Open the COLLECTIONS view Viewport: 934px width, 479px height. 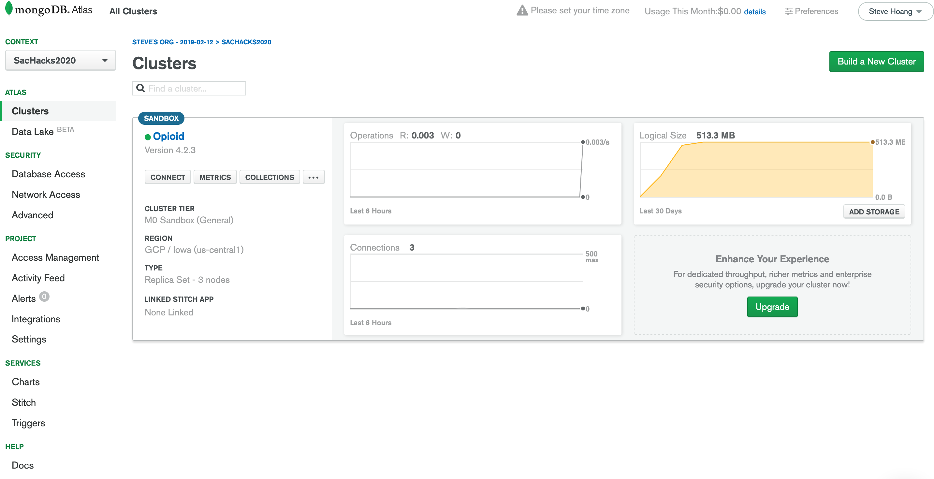pos(270,177)
